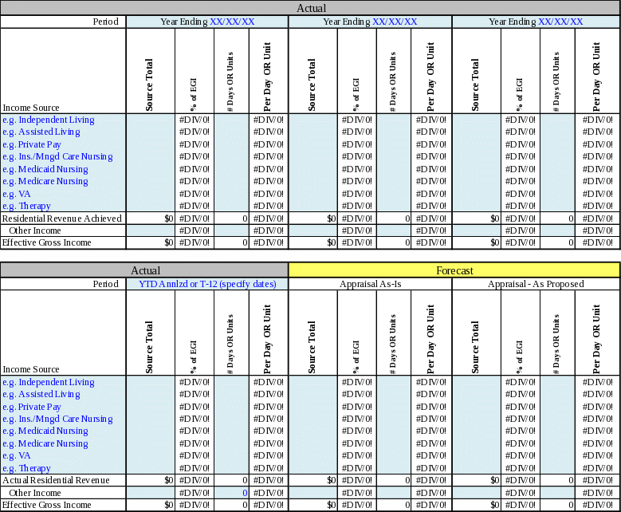
Task: Select Income Source header in bottom table
Action: 31,369
